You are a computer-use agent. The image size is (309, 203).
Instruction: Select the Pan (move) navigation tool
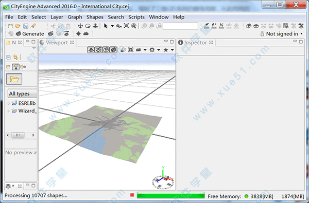pyautogui.click(x=80, y=26)
